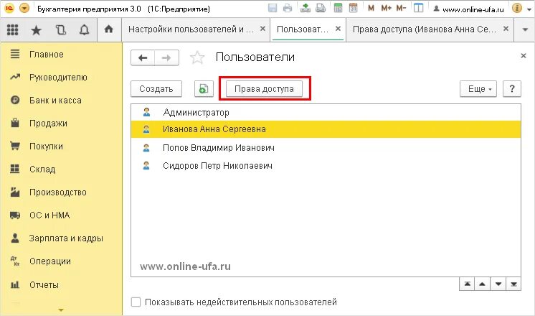Viewport: 535px width, 316px height.
Task: Open the History icon in tool panel
Action: (60, 30)
